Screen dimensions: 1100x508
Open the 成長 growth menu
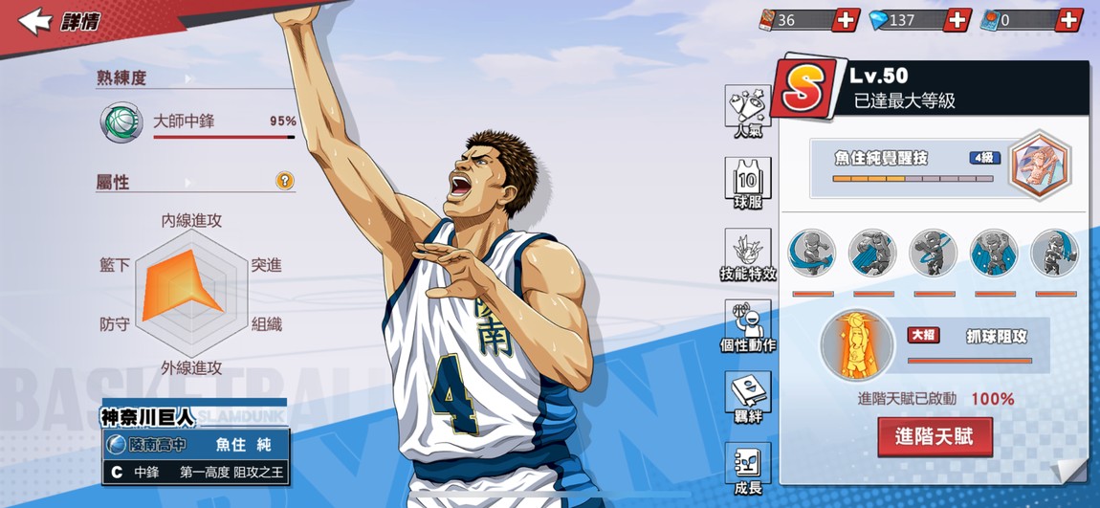[x=748, y=470]
